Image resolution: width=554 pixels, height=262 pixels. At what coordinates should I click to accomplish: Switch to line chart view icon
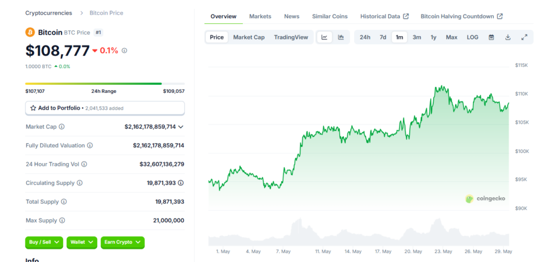point(325,37)
